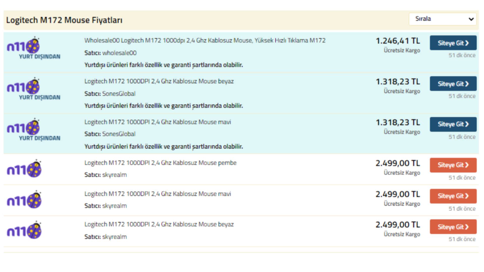Click 2.499,00 TL price of skyrealm mavi
Viewport: 484px width, 272px height.
pyautogui.click(x=398, y=194)
